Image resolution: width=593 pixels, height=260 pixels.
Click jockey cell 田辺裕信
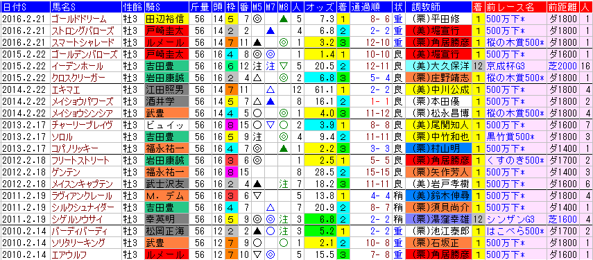166,19
